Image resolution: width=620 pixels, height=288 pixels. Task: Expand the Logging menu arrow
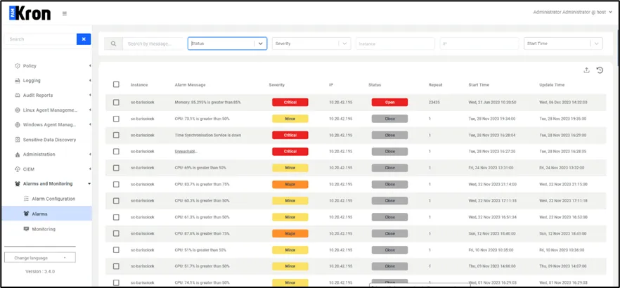click(x=90, y=81)
